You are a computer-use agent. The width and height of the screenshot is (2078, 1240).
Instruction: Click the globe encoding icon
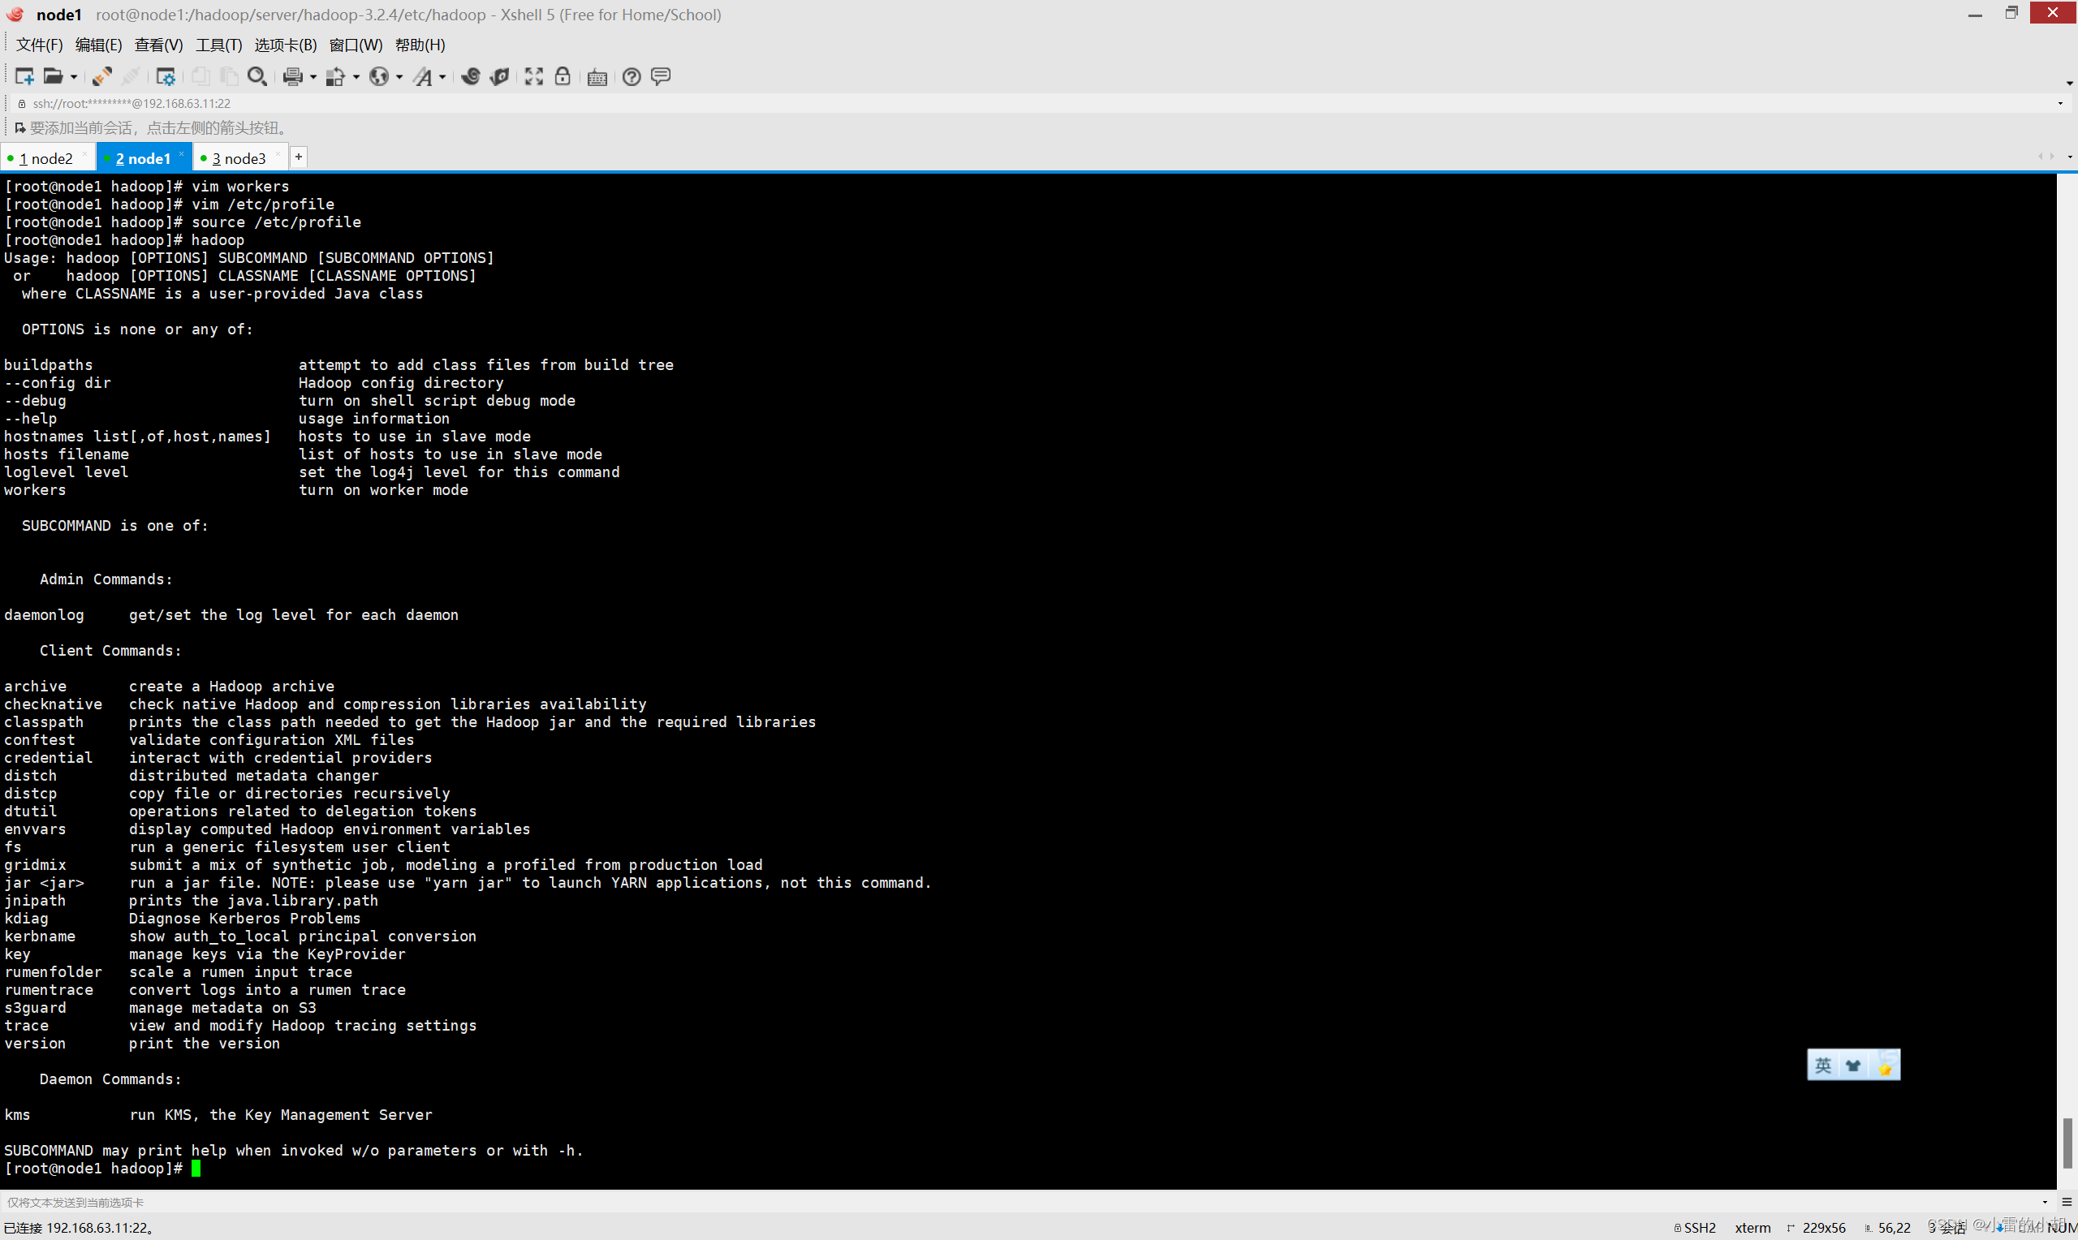click(x=378, y=77)
